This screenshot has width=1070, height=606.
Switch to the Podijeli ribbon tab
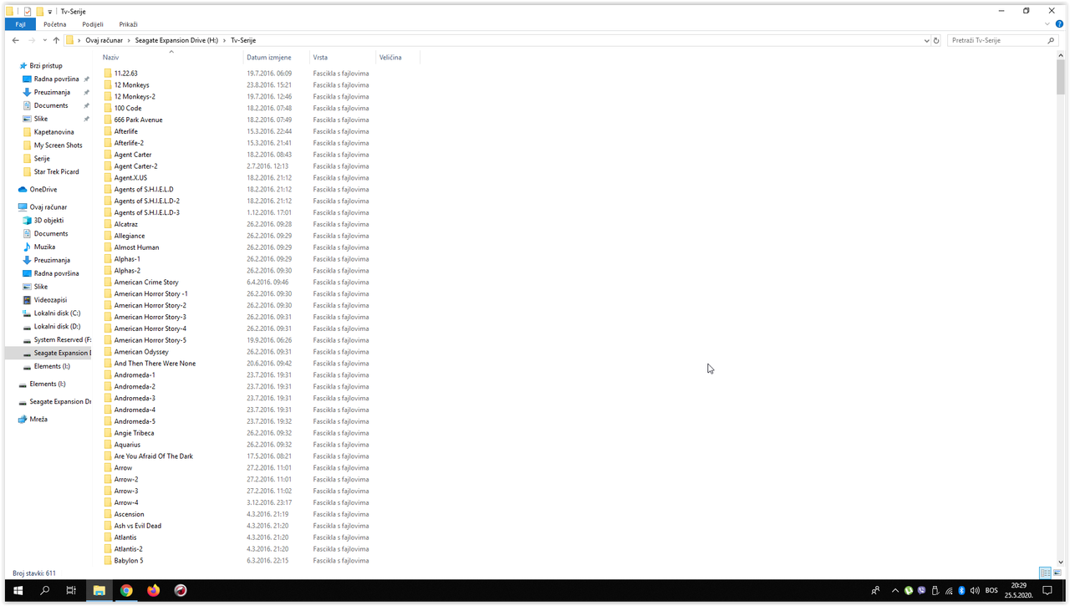[92, 24]
